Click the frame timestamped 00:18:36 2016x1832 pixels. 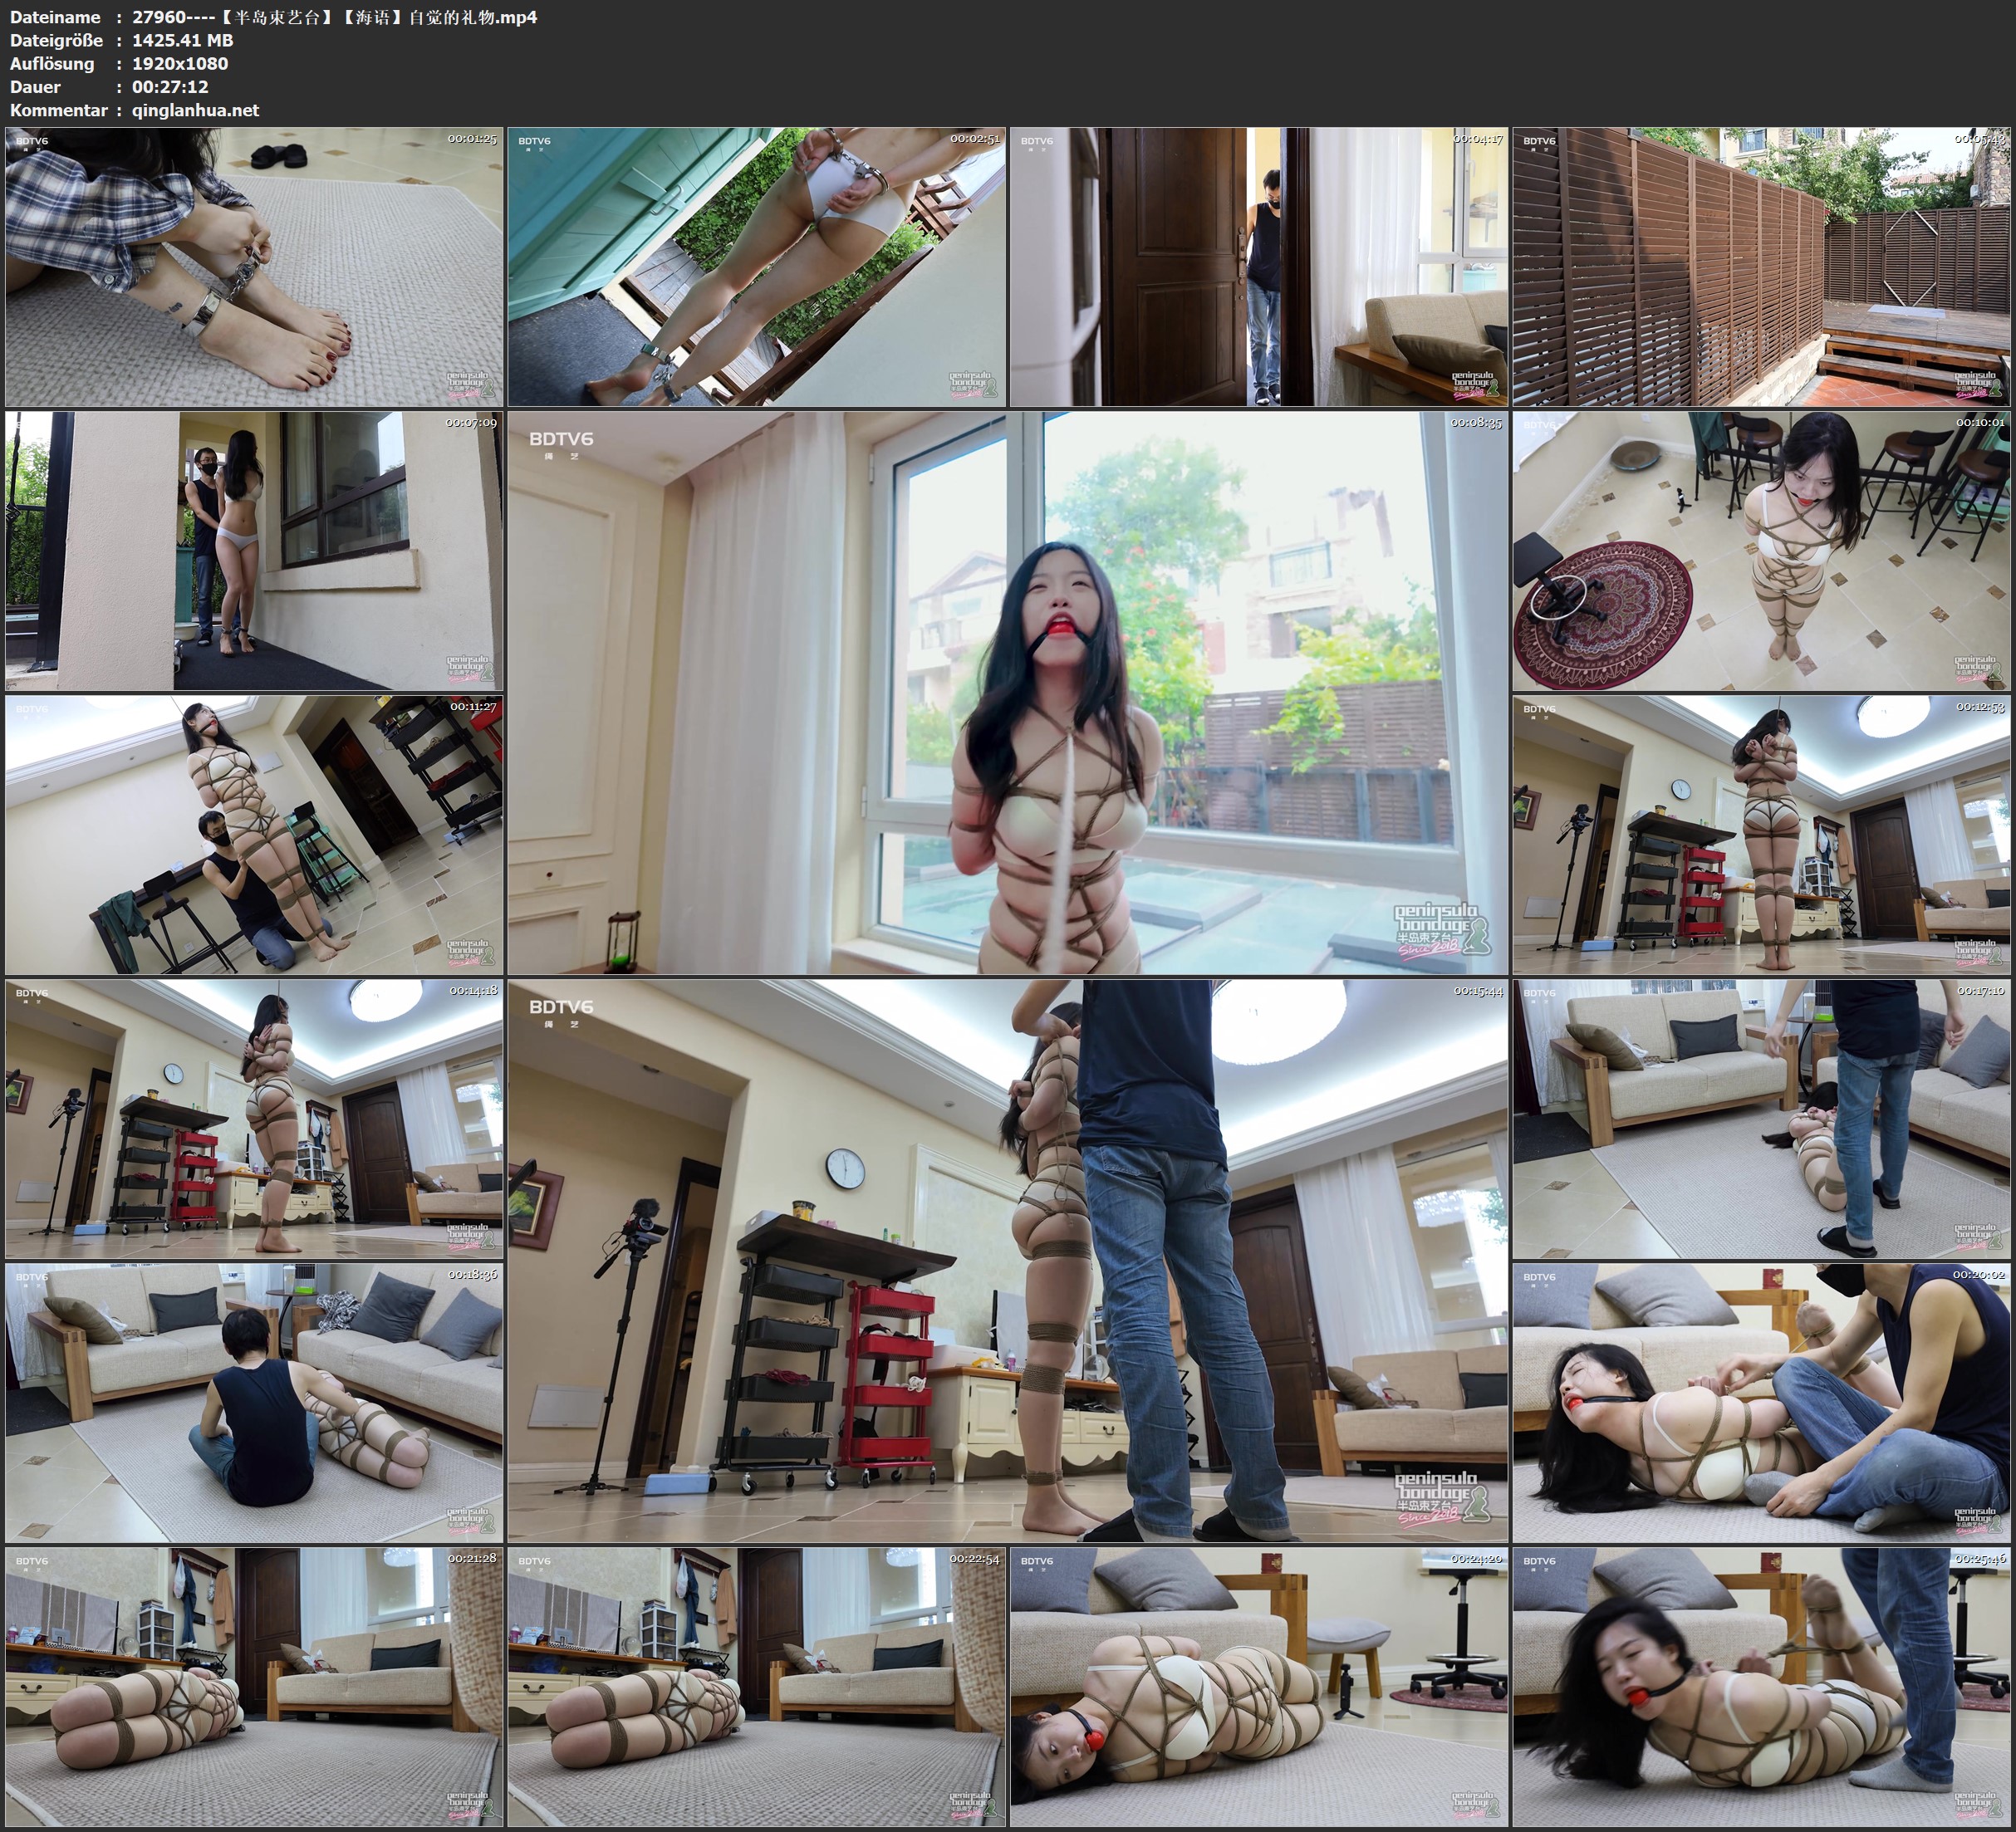click(x=254, y=1403)
